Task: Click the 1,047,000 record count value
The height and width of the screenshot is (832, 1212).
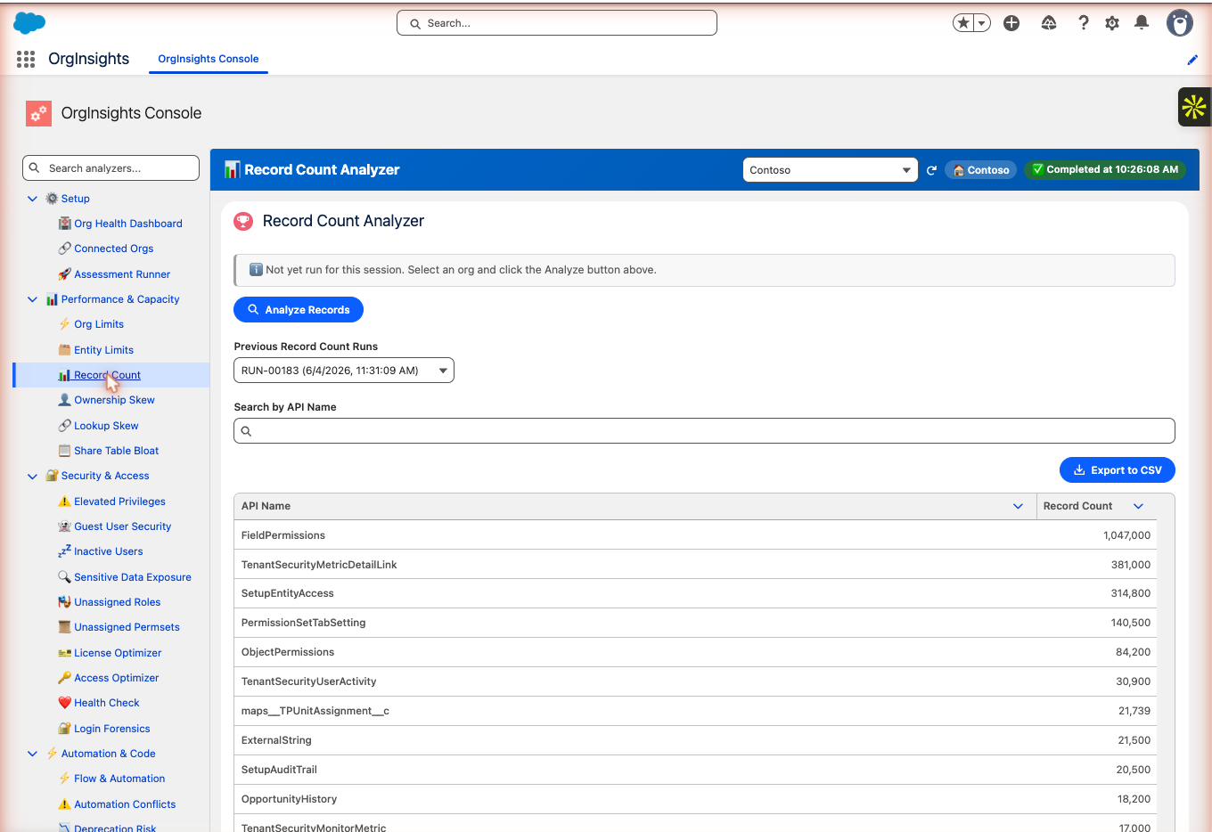Action: tap(1126, 535)
